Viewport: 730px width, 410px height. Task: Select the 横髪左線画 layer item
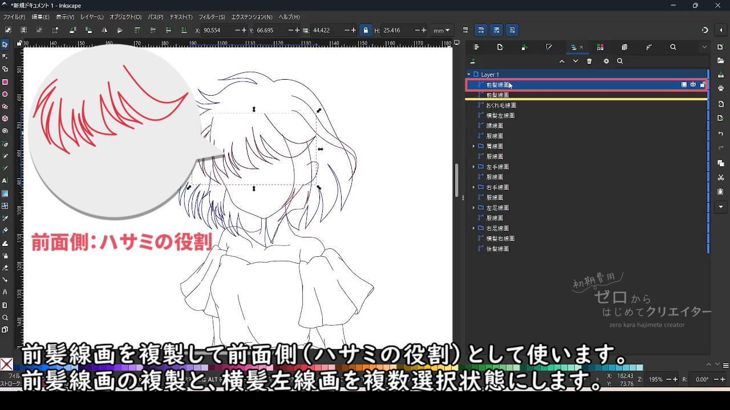[x=500, y=116]
